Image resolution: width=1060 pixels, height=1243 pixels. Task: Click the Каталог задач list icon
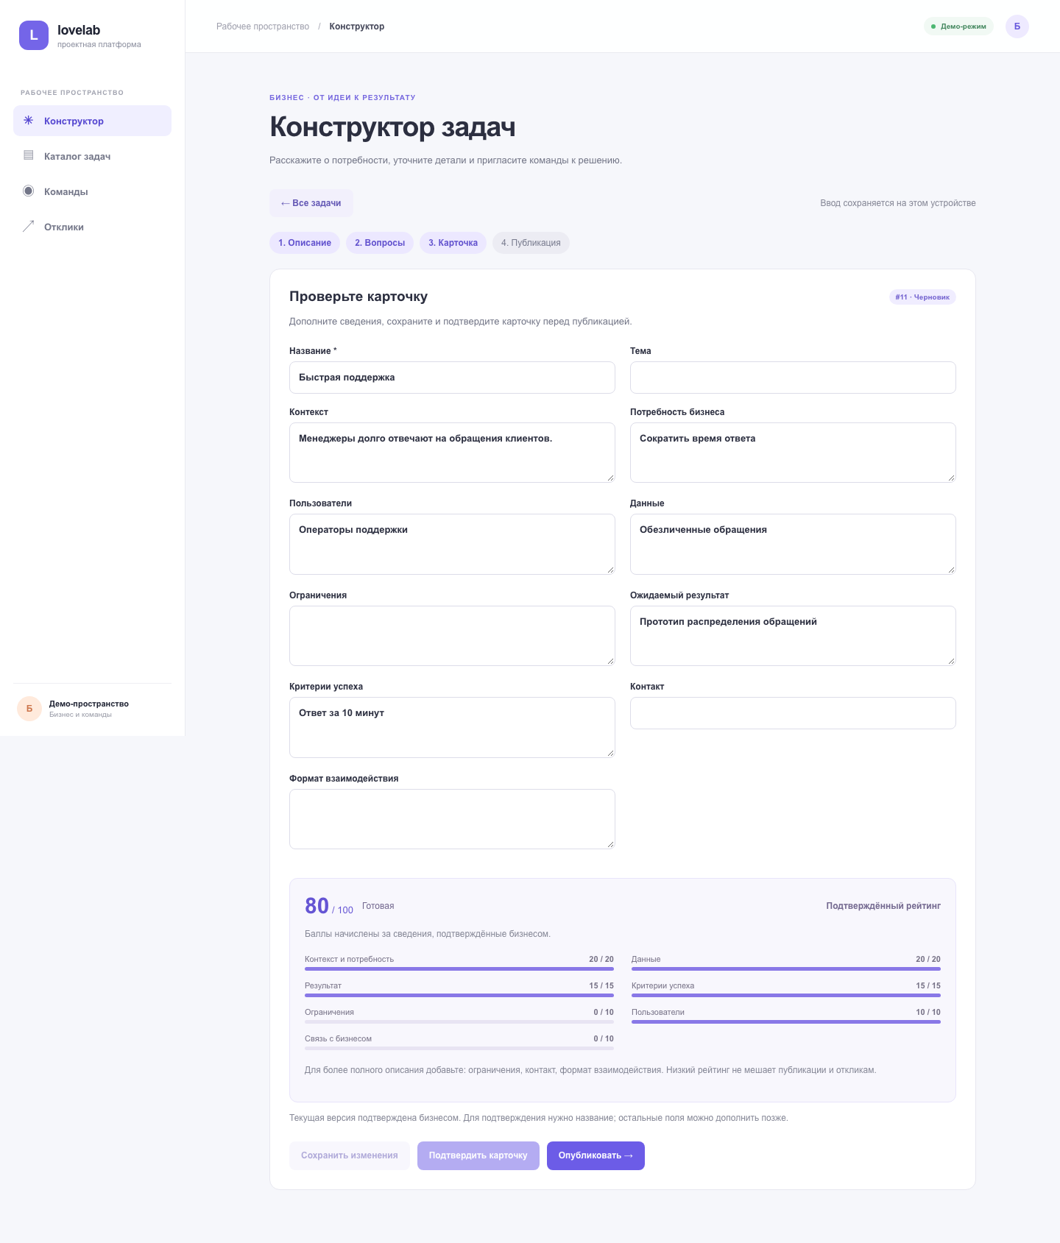(x=29, y=155)
